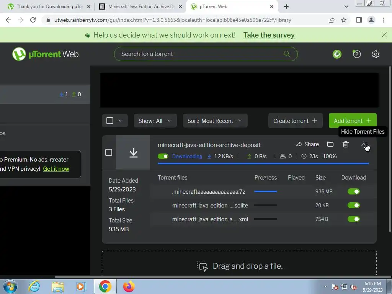Click the Share button label
392x294 pixels.
coord(312,144)
